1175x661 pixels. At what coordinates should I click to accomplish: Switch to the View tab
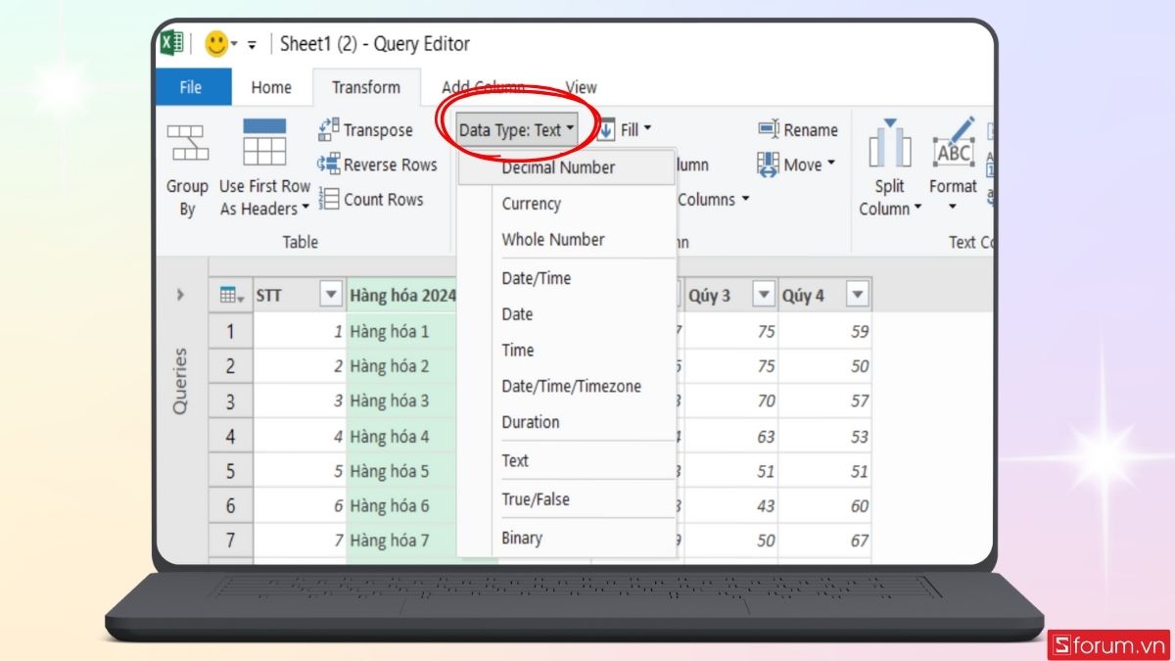click(x=582, y=87)
